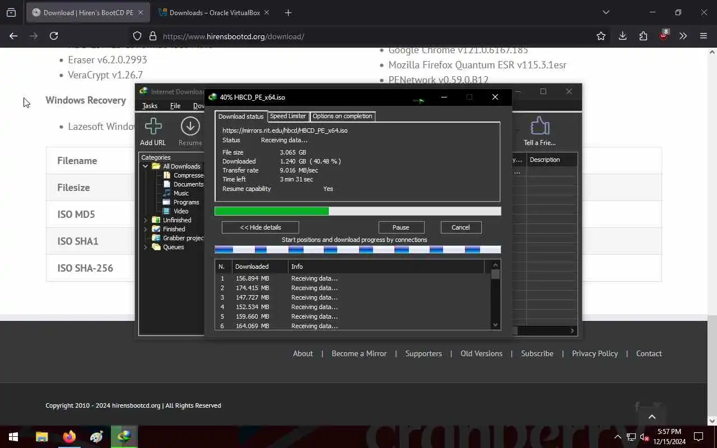Open a new browser tab with plus icon
Screen dimensions: 717x448
pos(288,12)
